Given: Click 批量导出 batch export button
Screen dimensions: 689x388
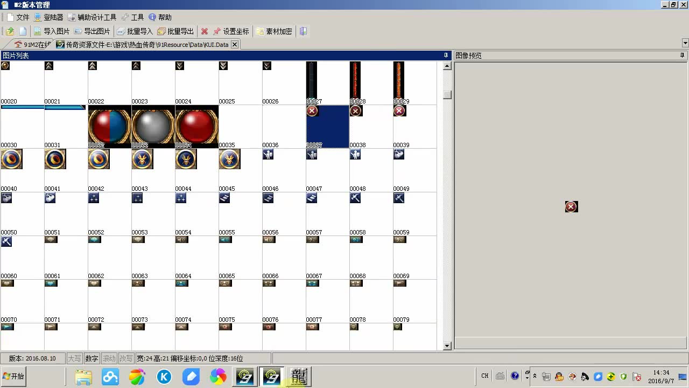Looking at the screenshot, I should tap(175, 31).
